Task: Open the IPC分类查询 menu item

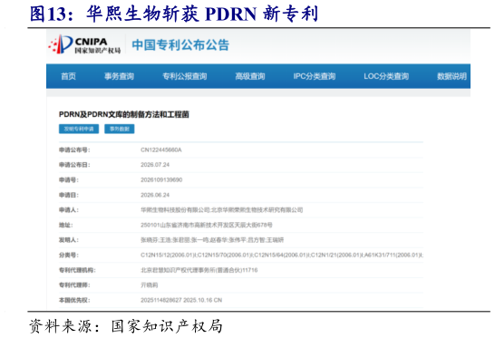Action: [315, 76]
